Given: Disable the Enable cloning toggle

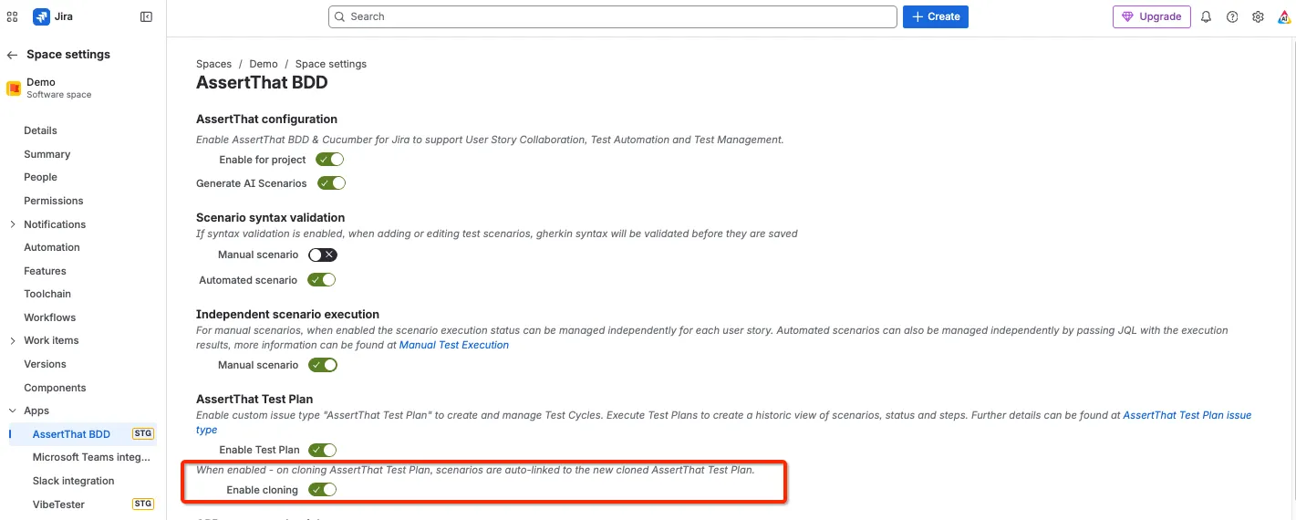Looking at the screenshot, I should (x=323, y=490).
